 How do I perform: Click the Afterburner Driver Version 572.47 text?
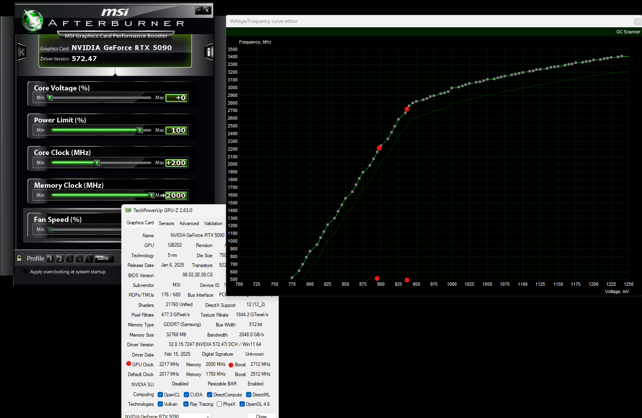(84, 59)
